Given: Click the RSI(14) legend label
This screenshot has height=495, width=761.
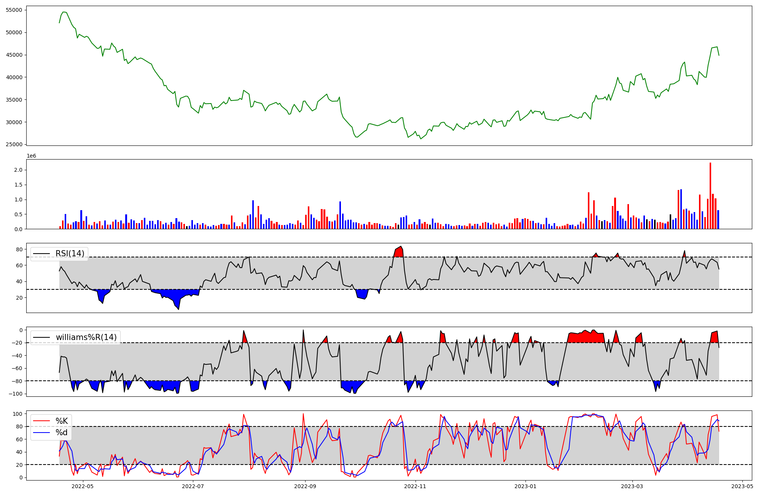Looking at the screenshot, I should [x=70, y=254].
